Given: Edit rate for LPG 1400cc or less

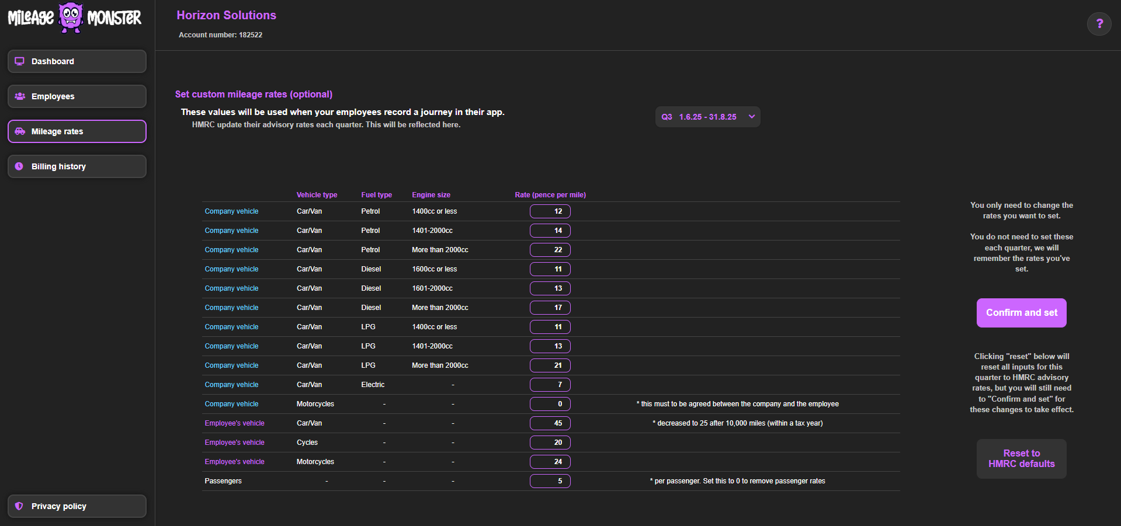Looking at the screenshot, I should (x=550, y=327).
